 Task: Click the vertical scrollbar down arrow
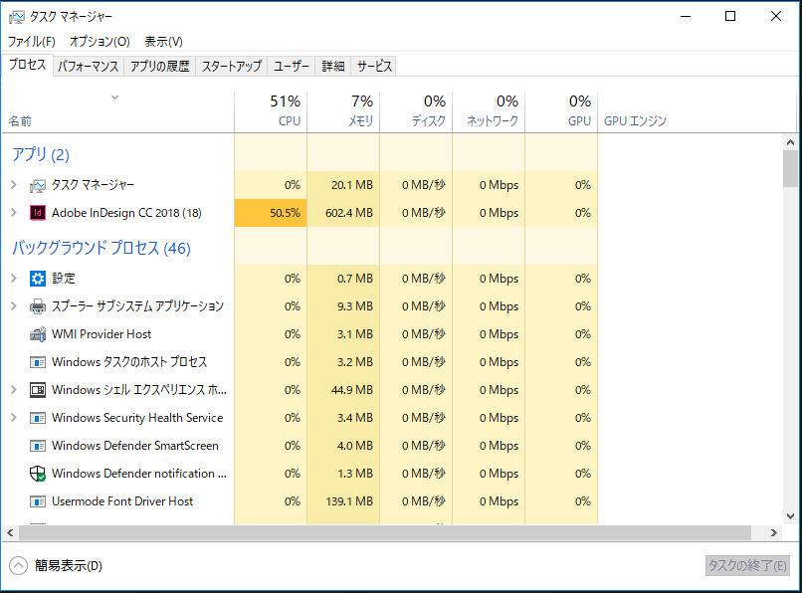790,515
